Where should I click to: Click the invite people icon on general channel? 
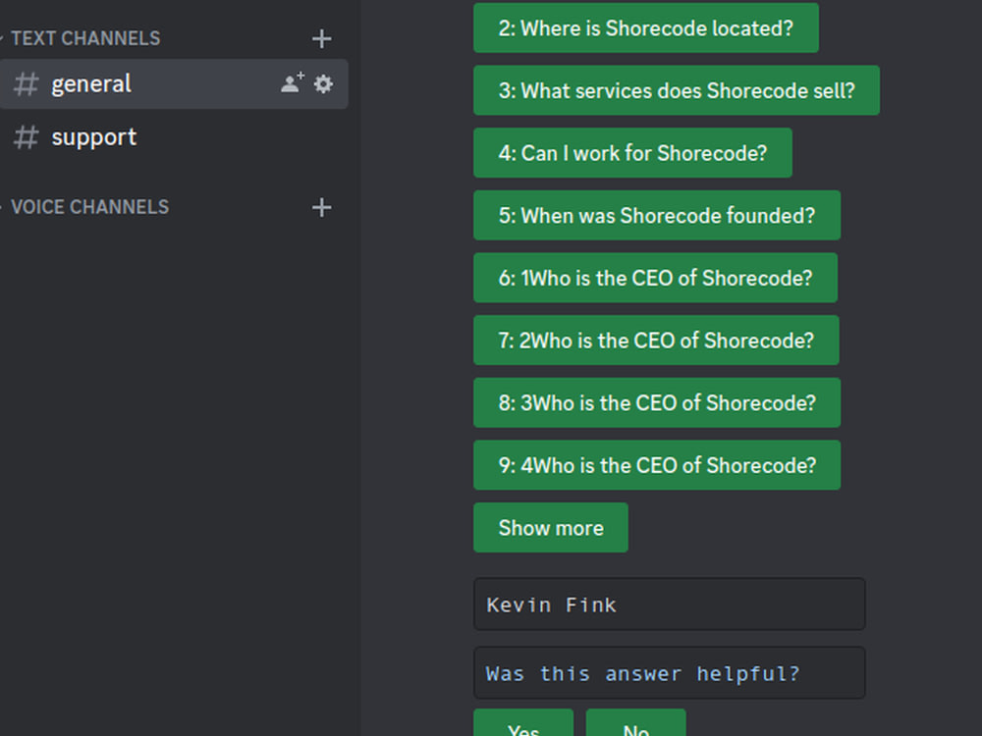point(290,84)
